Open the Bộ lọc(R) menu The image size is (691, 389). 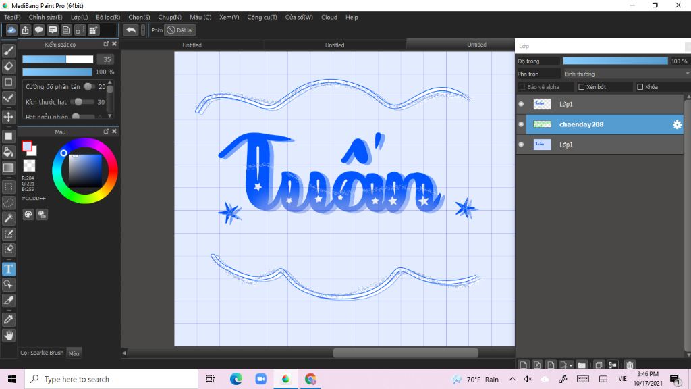(108, 17)
